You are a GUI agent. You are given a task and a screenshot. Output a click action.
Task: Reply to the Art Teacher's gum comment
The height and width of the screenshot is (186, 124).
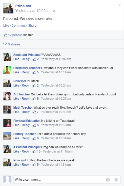[26, 98]
